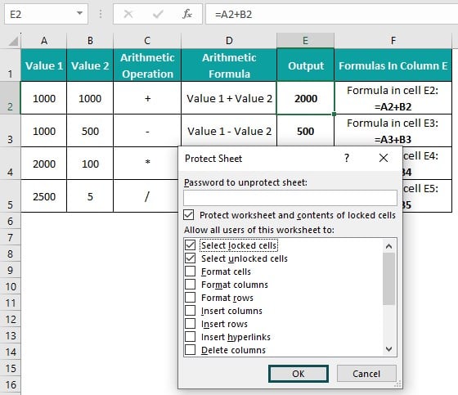Click the permissions list scroll up arrow
Screen dimensions: 458x395
tap(388, 246)
